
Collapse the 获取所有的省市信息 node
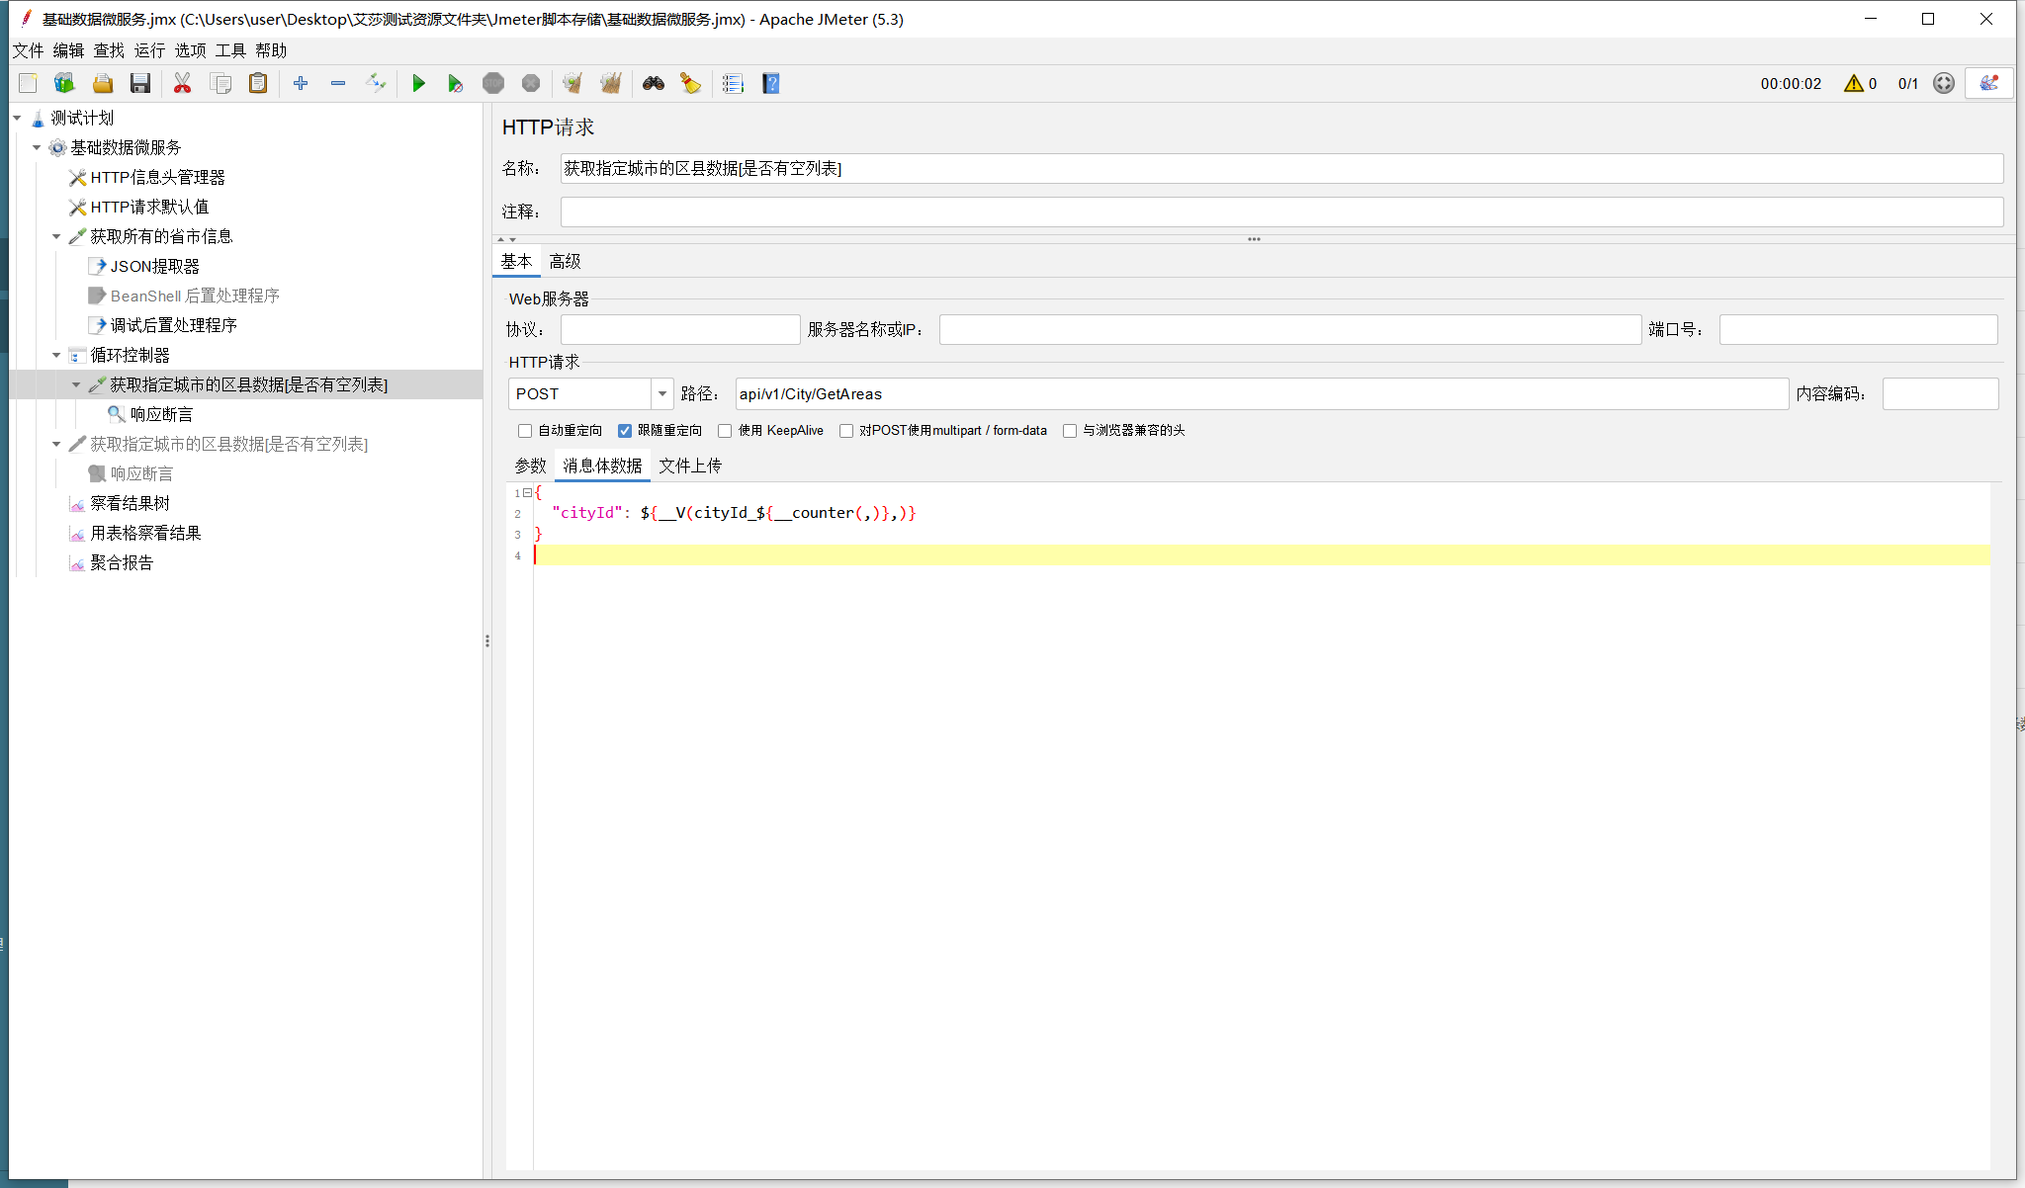tap(56, 236)
